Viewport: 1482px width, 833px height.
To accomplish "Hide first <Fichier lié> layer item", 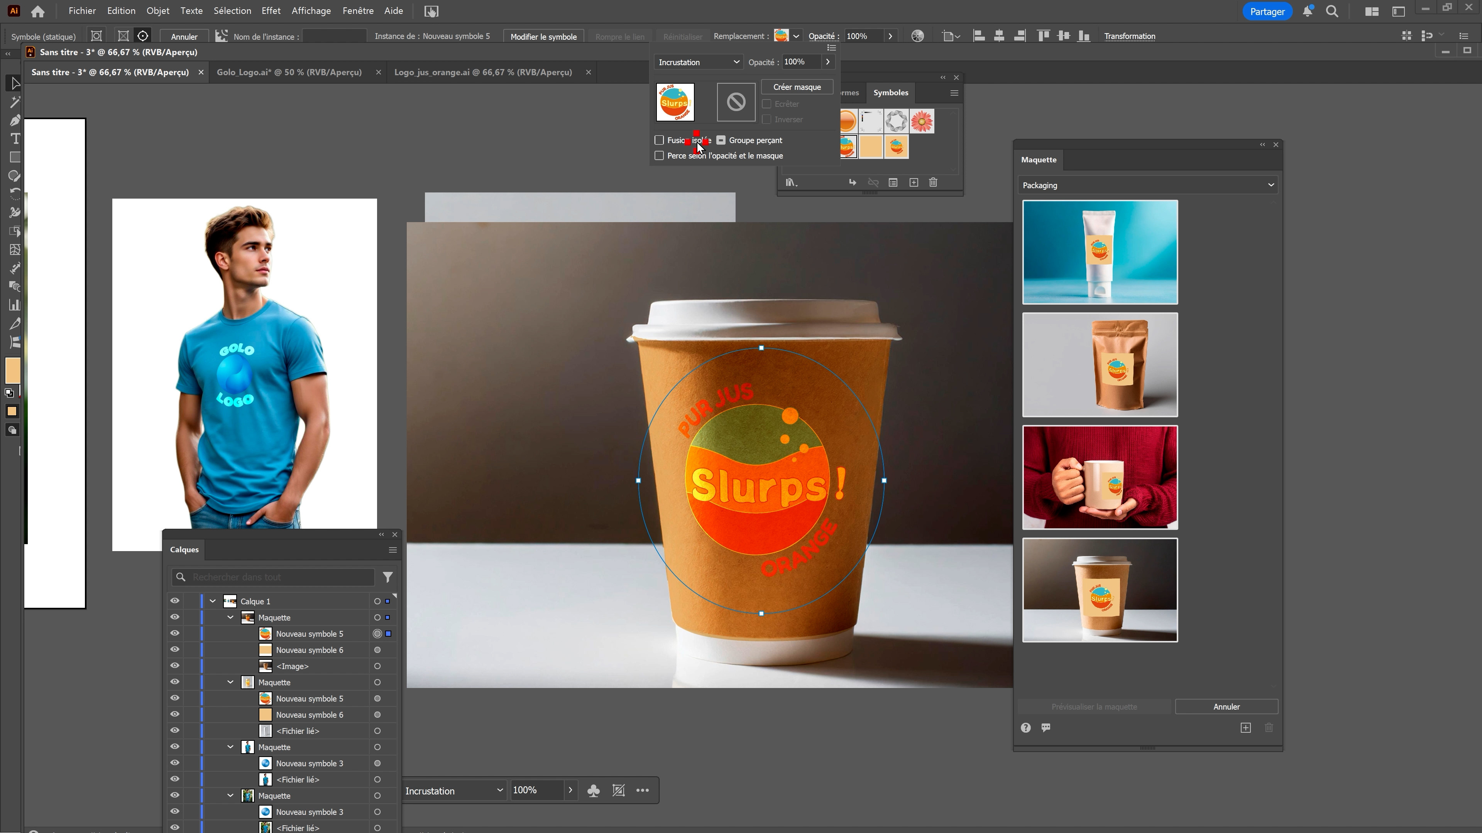I will (175, 730).
